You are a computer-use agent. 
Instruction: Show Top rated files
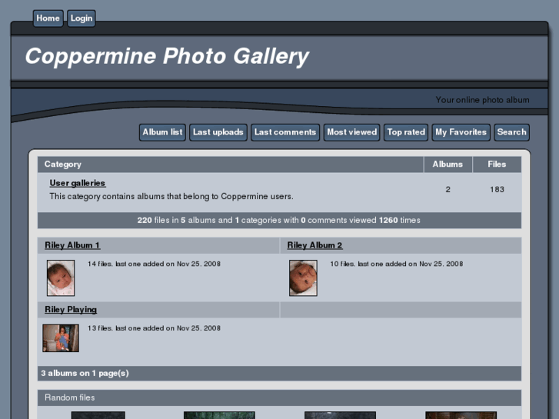(406, 132)
